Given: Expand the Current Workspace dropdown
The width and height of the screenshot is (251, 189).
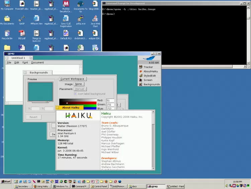Looking at the screenshot, I should 73,79.
